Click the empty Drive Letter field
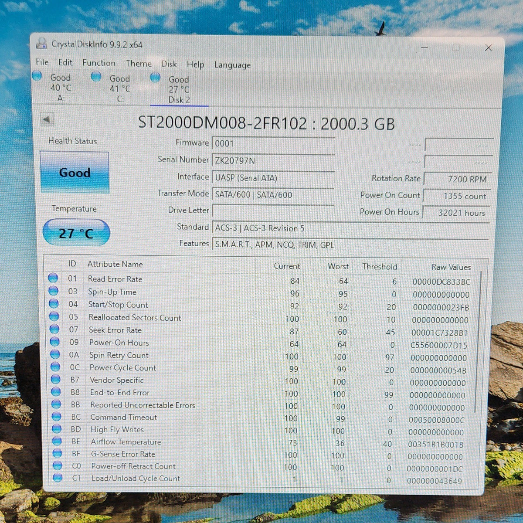The height and width of the screenshot is (523, 523). (273, 211)
